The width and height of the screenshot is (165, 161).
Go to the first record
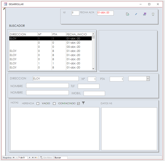tap(13, 158)
